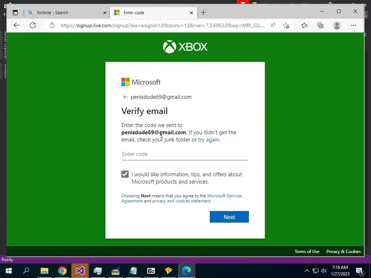Image resolution: width=371 pixels, height=278 pixels.
Task: Click the try again link
Action: (209, 140)
